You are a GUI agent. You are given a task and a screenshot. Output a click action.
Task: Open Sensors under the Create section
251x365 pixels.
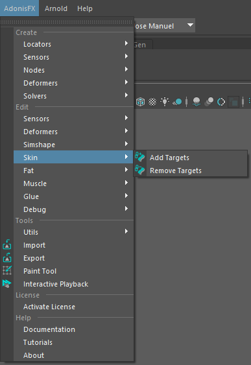pyautogui.click(x=73, y=57)
